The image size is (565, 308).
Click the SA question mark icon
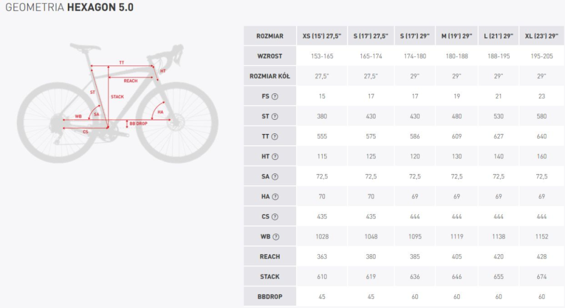(275, 176)
